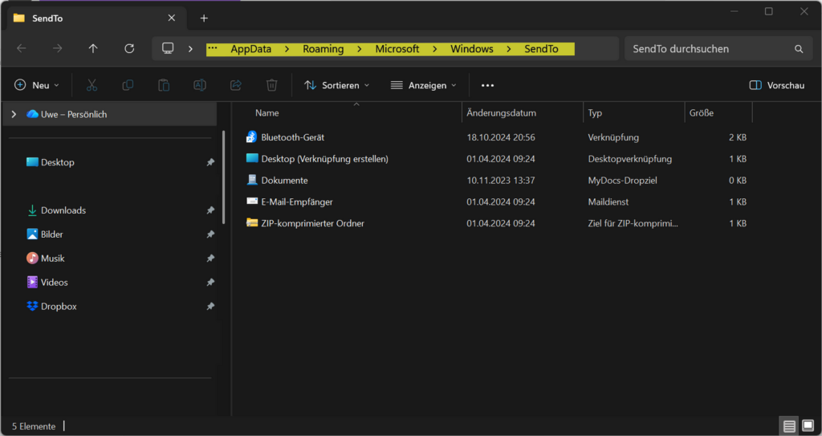Expand the Uwe – Persönlich OneDrive node

[14, 114]
